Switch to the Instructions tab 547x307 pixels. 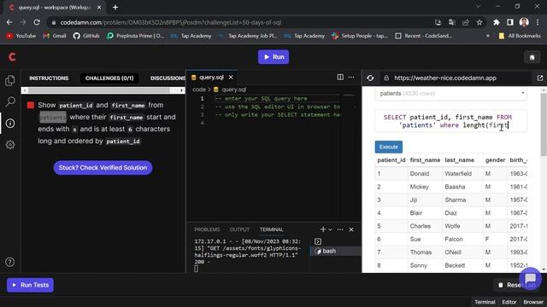pos(49,78)
